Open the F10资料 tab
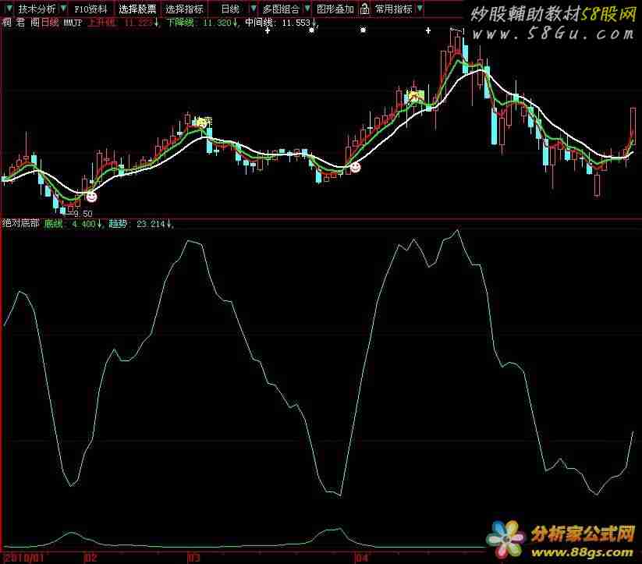 [x=90, y=9]
